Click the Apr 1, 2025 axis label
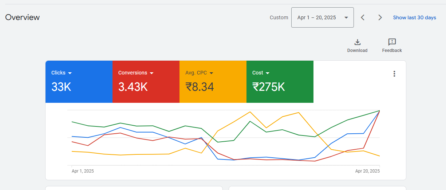 click(83, 171)
